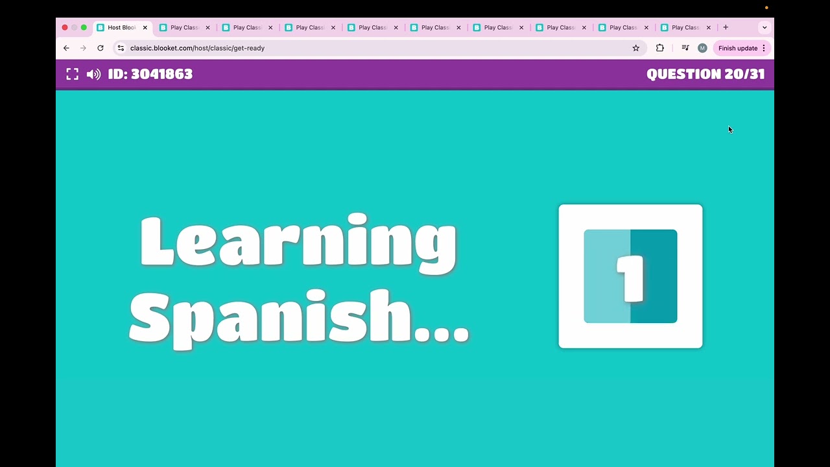
Task: Open the Extensions puzzle icon
Action: click(x=660, y=48)
